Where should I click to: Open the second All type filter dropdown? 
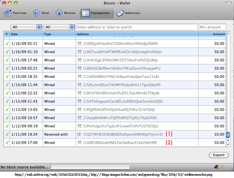click(x=59, y=27)
